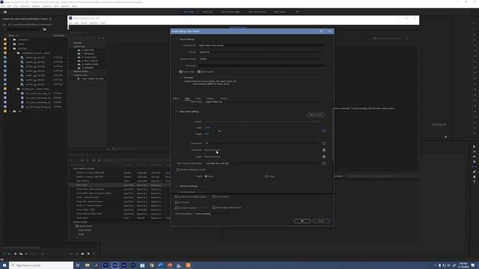Switch to the Audio tab in Preset Settings
This screenshot has width=479, height=269.
click(198, 99)
